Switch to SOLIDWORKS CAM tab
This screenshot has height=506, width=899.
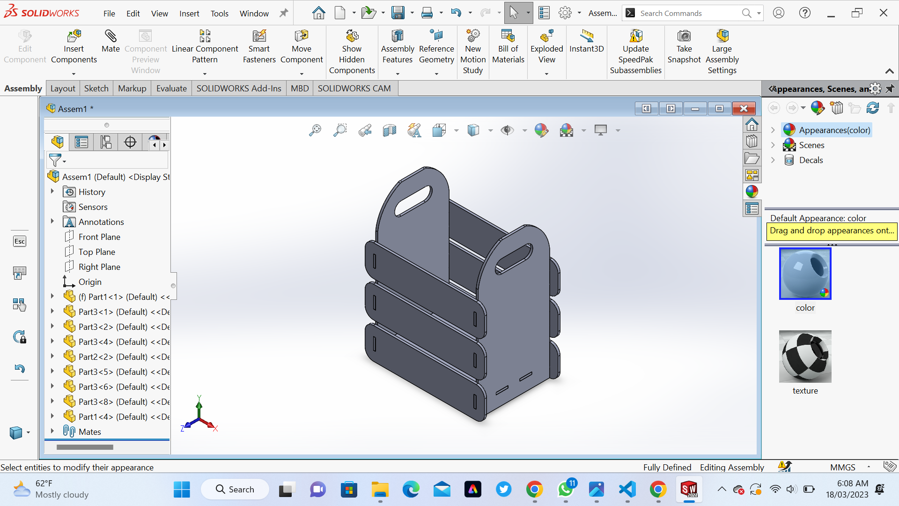[x=354, y=89]
